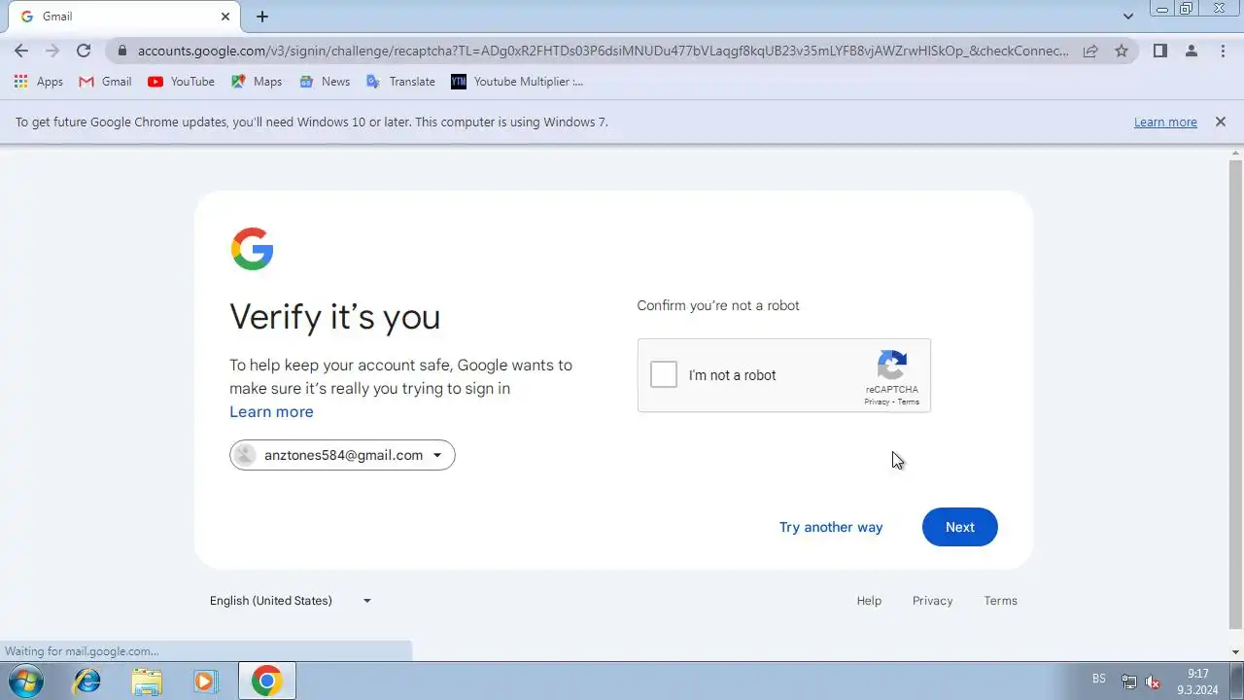Click the muted volume tray icon
The width and height of the screenshot is (1244, 700).
(x=1154, y=682)
